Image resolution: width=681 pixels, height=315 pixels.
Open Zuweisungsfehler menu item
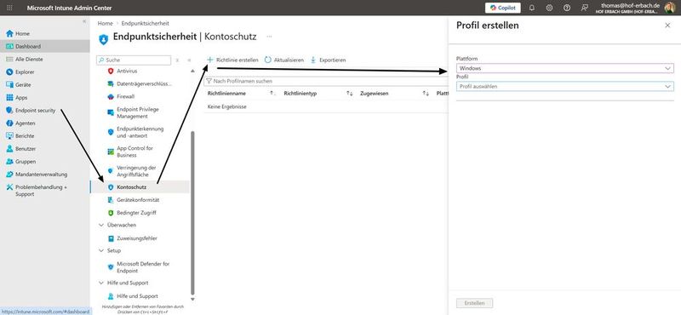tap(137, 238)
